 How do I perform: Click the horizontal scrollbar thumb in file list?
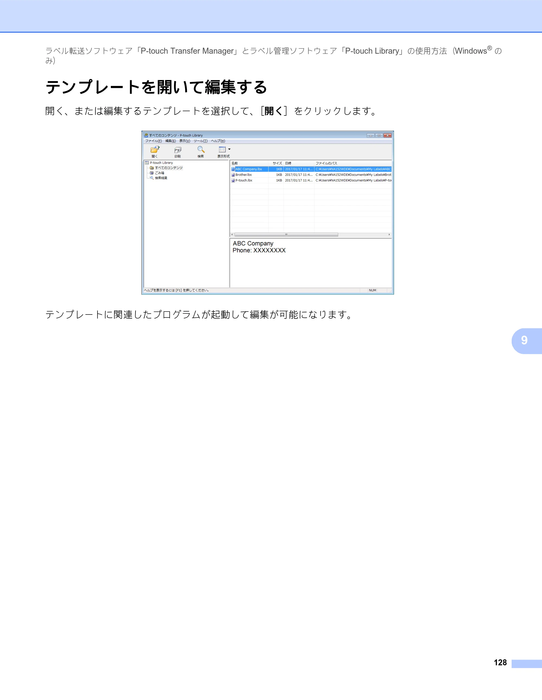(x=286, y=235)
